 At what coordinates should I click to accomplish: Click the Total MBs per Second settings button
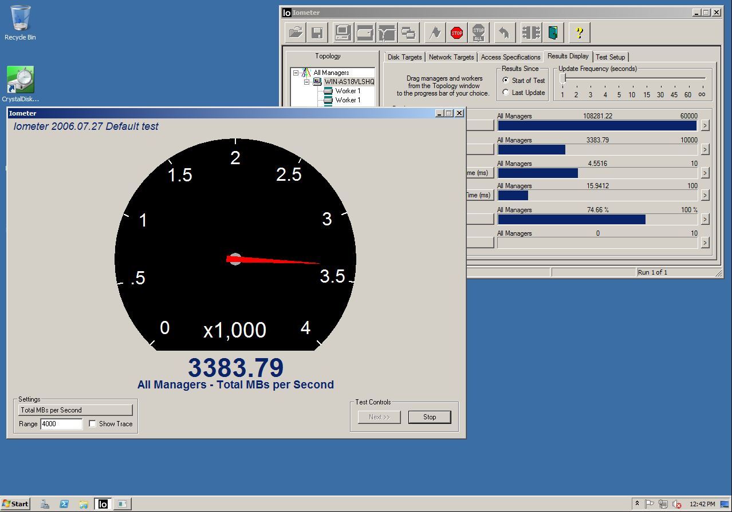pyautogui.click(x=75, y=410)
